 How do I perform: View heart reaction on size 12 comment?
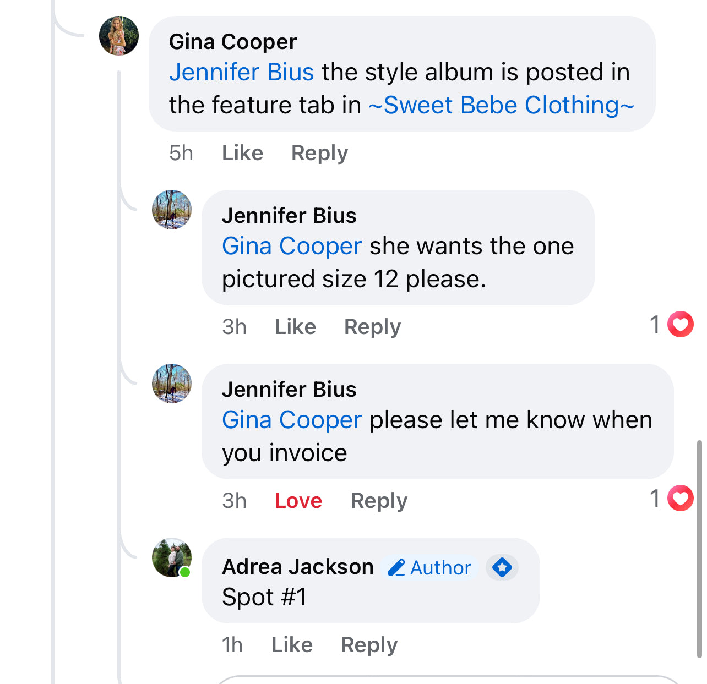[680, 324]
